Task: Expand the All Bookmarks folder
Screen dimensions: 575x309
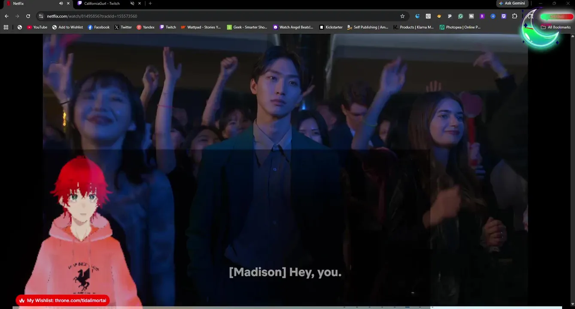Action: 556,27
